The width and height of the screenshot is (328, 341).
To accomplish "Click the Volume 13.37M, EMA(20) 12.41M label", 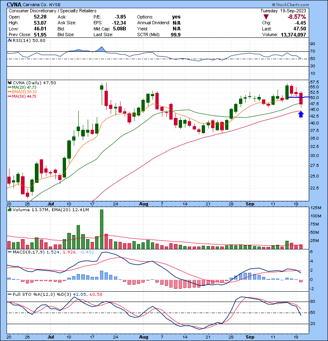I will pos(50,210).
